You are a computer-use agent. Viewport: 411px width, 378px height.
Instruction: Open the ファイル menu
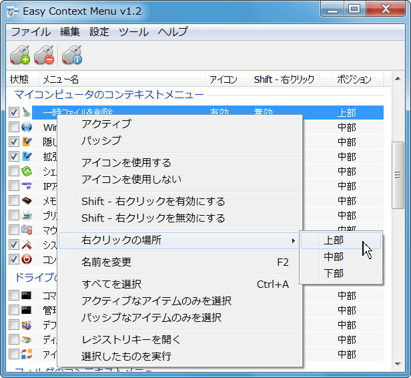(x=31, y=32)
